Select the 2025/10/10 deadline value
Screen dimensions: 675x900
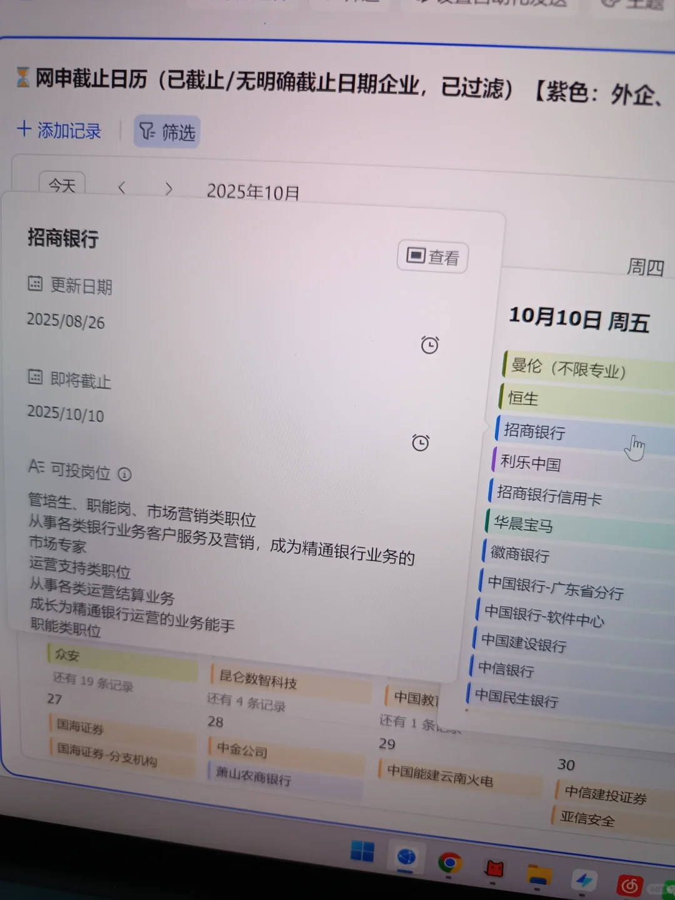click(x=66, y=412)
